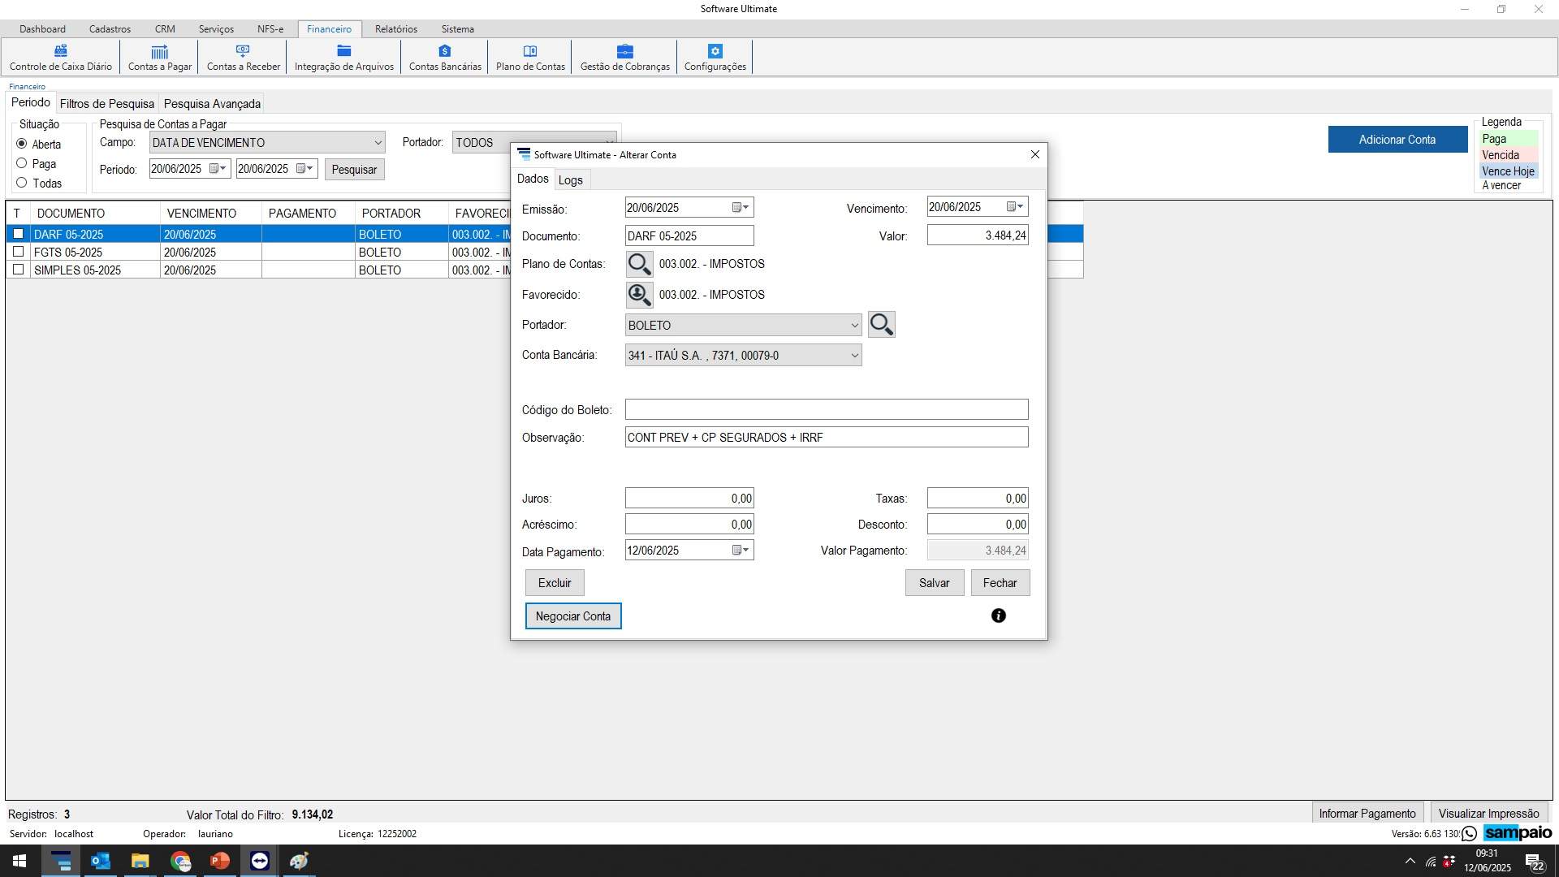Select Todas situação radio button
The height and width of the screenshot is (877, 1559).
(x=22, y=183)
